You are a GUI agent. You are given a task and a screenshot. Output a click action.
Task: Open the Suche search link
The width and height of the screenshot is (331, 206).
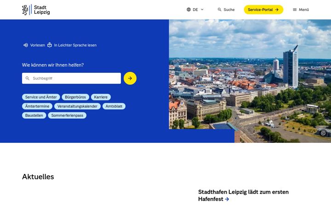coord(226,10)
